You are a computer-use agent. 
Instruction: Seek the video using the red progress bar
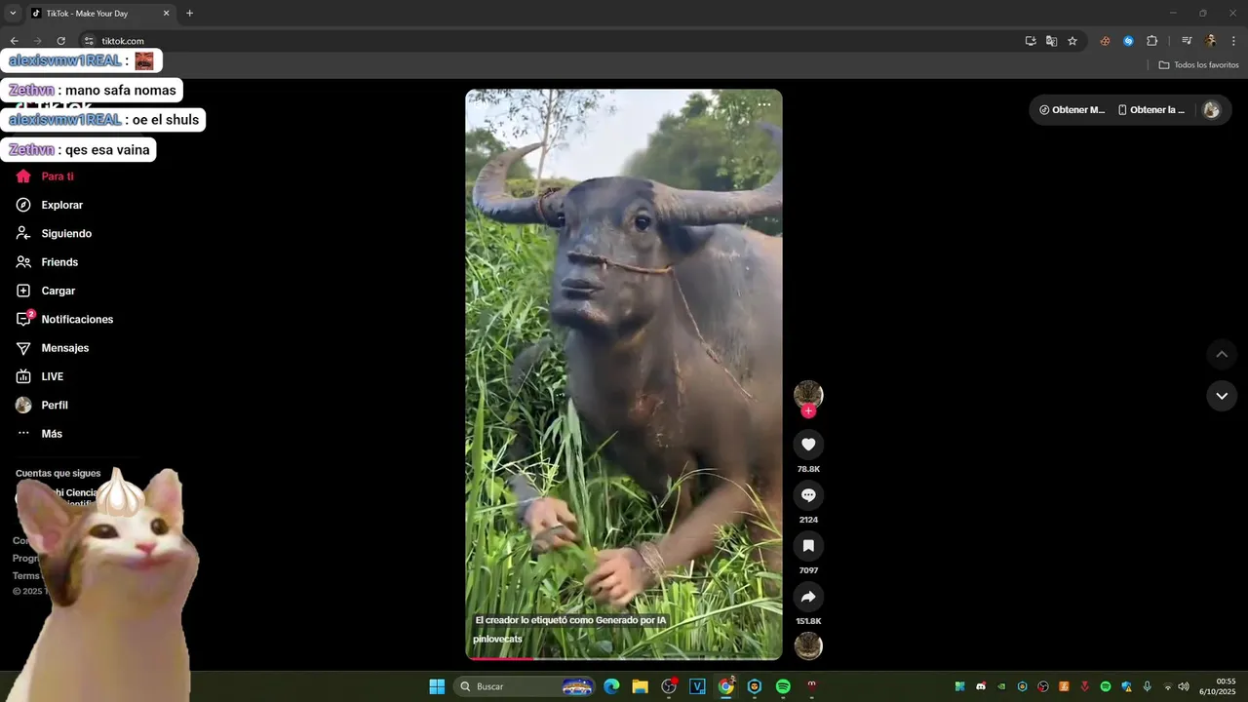pos(624,658)
